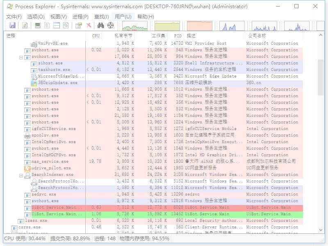The width and height of the screenshot is (328, 246).
Task: Toggle the lower pane icon
Action: pyautogui.click(x=57, y=25)
